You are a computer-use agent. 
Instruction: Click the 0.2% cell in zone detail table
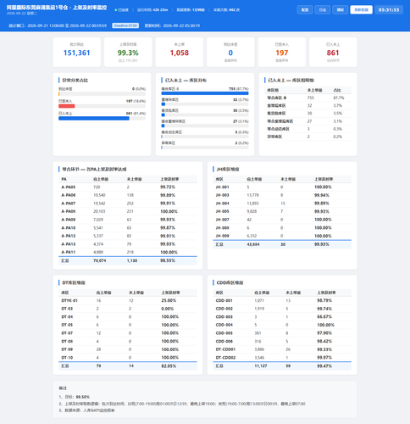coord(338,137)
